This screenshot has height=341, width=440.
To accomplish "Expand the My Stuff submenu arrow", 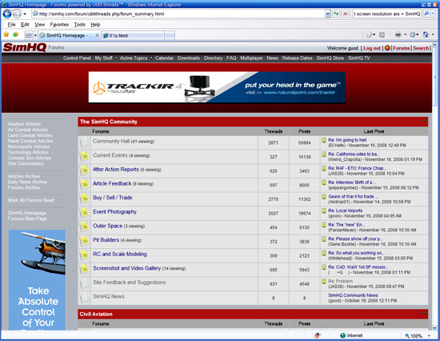I will tap(116, 58).
